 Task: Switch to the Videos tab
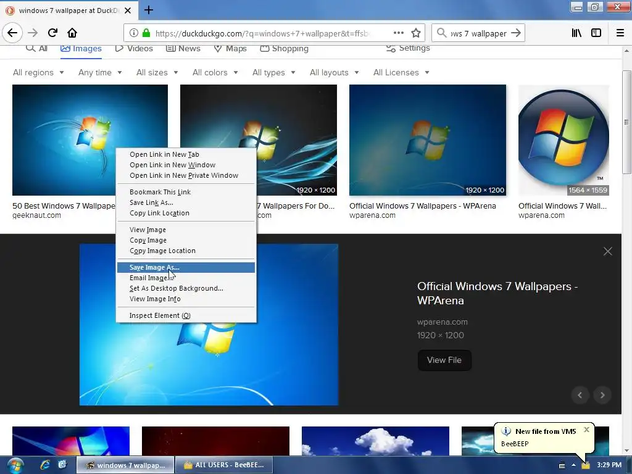(134, 49)
